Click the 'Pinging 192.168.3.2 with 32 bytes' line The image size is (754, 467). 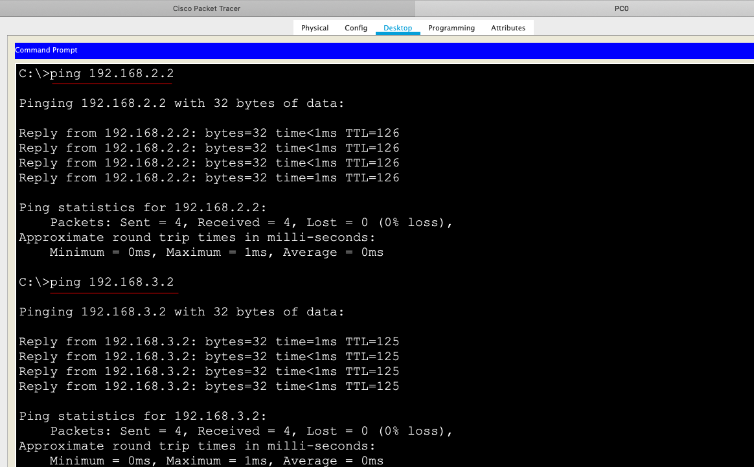tap(182, 312)
